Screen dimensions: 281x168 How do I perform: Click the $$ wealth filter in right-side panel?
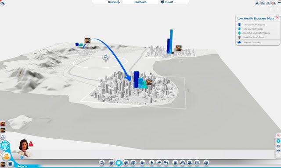coord(278,146)
